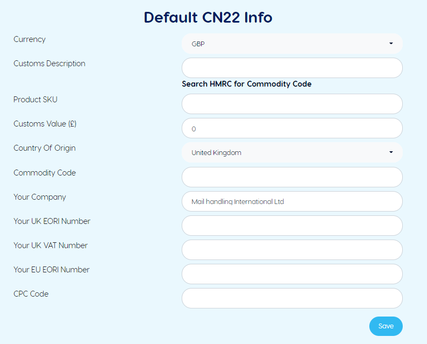Click the Default CN22 Info heading
The height and width of the screenshot is (344, 427).
click(208, 17)
